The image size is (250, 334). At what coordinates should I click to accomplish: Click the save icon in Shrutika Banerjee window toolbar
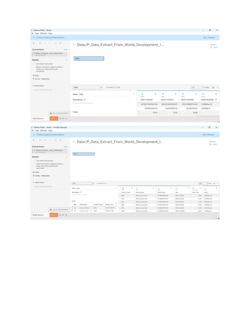tap(55, 140)
